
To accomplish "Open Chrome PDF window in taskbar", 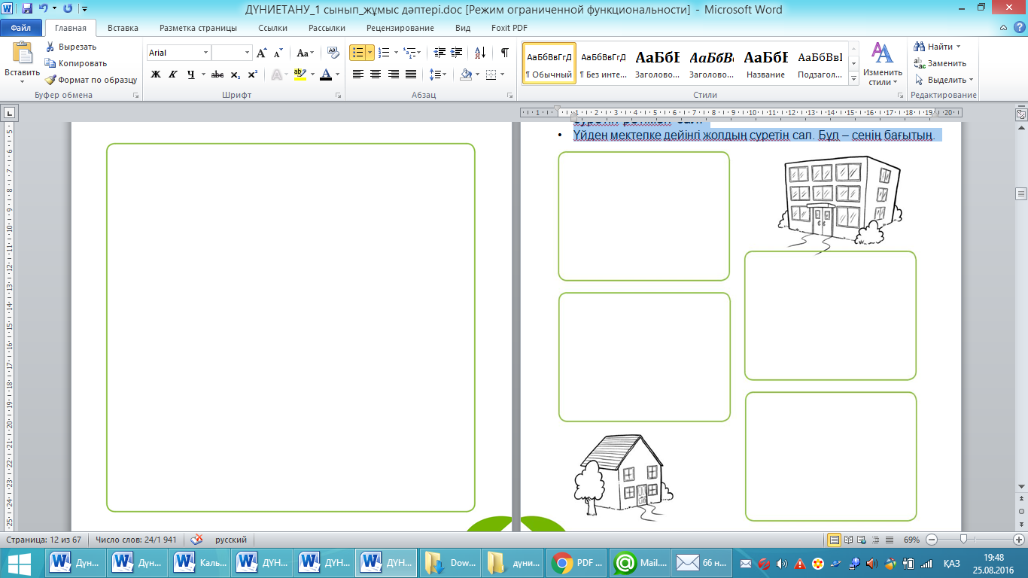I will [x=577, y=563].
